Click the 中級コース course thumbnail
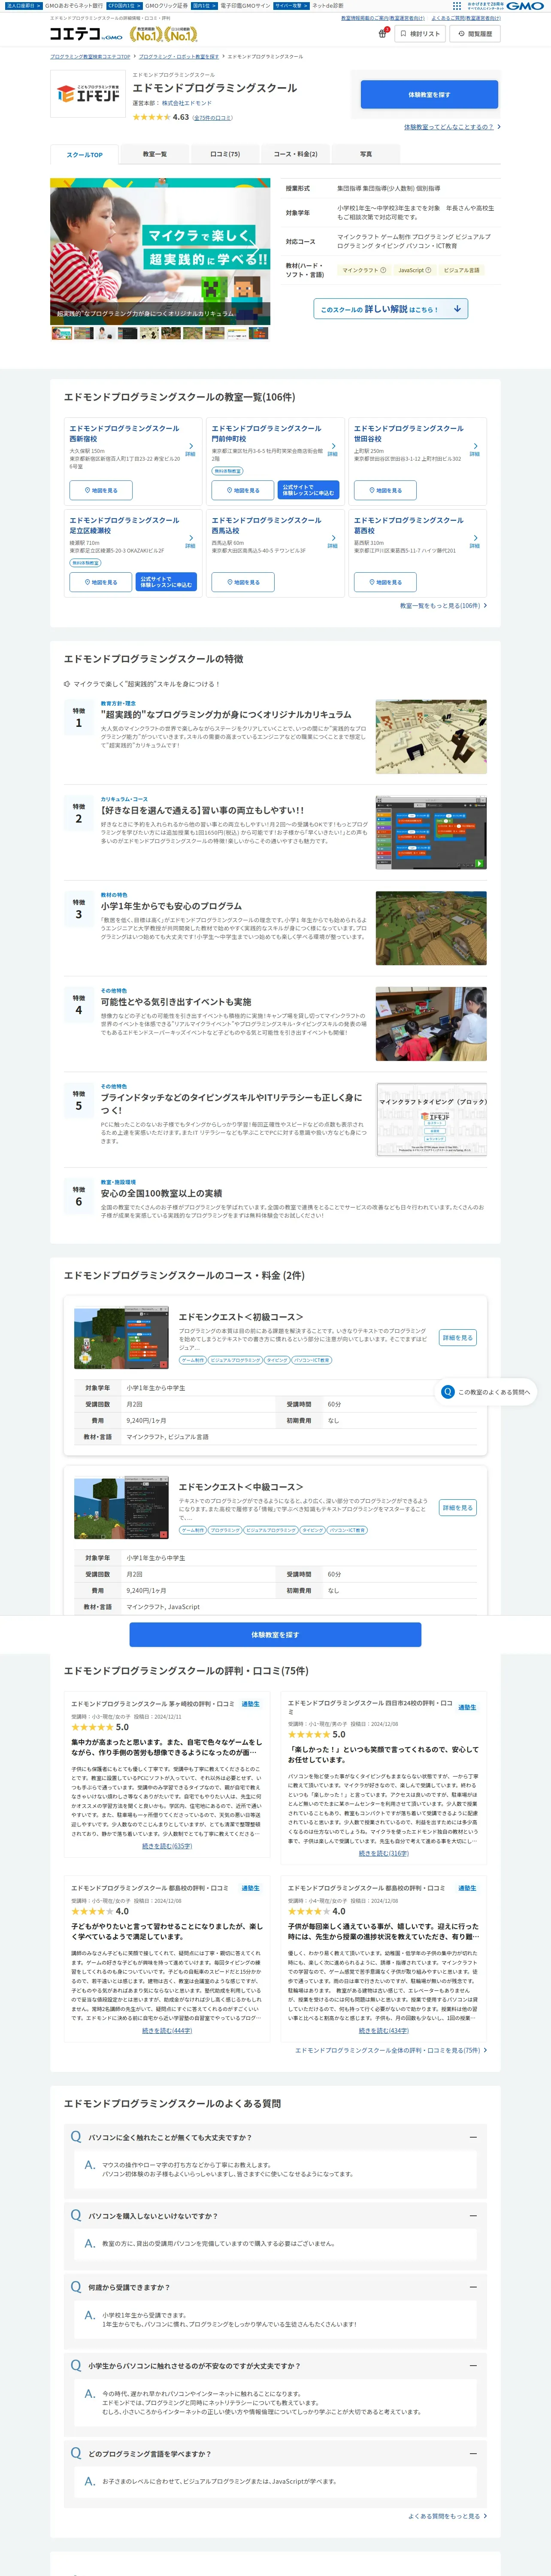 (x=120, y=1508)
